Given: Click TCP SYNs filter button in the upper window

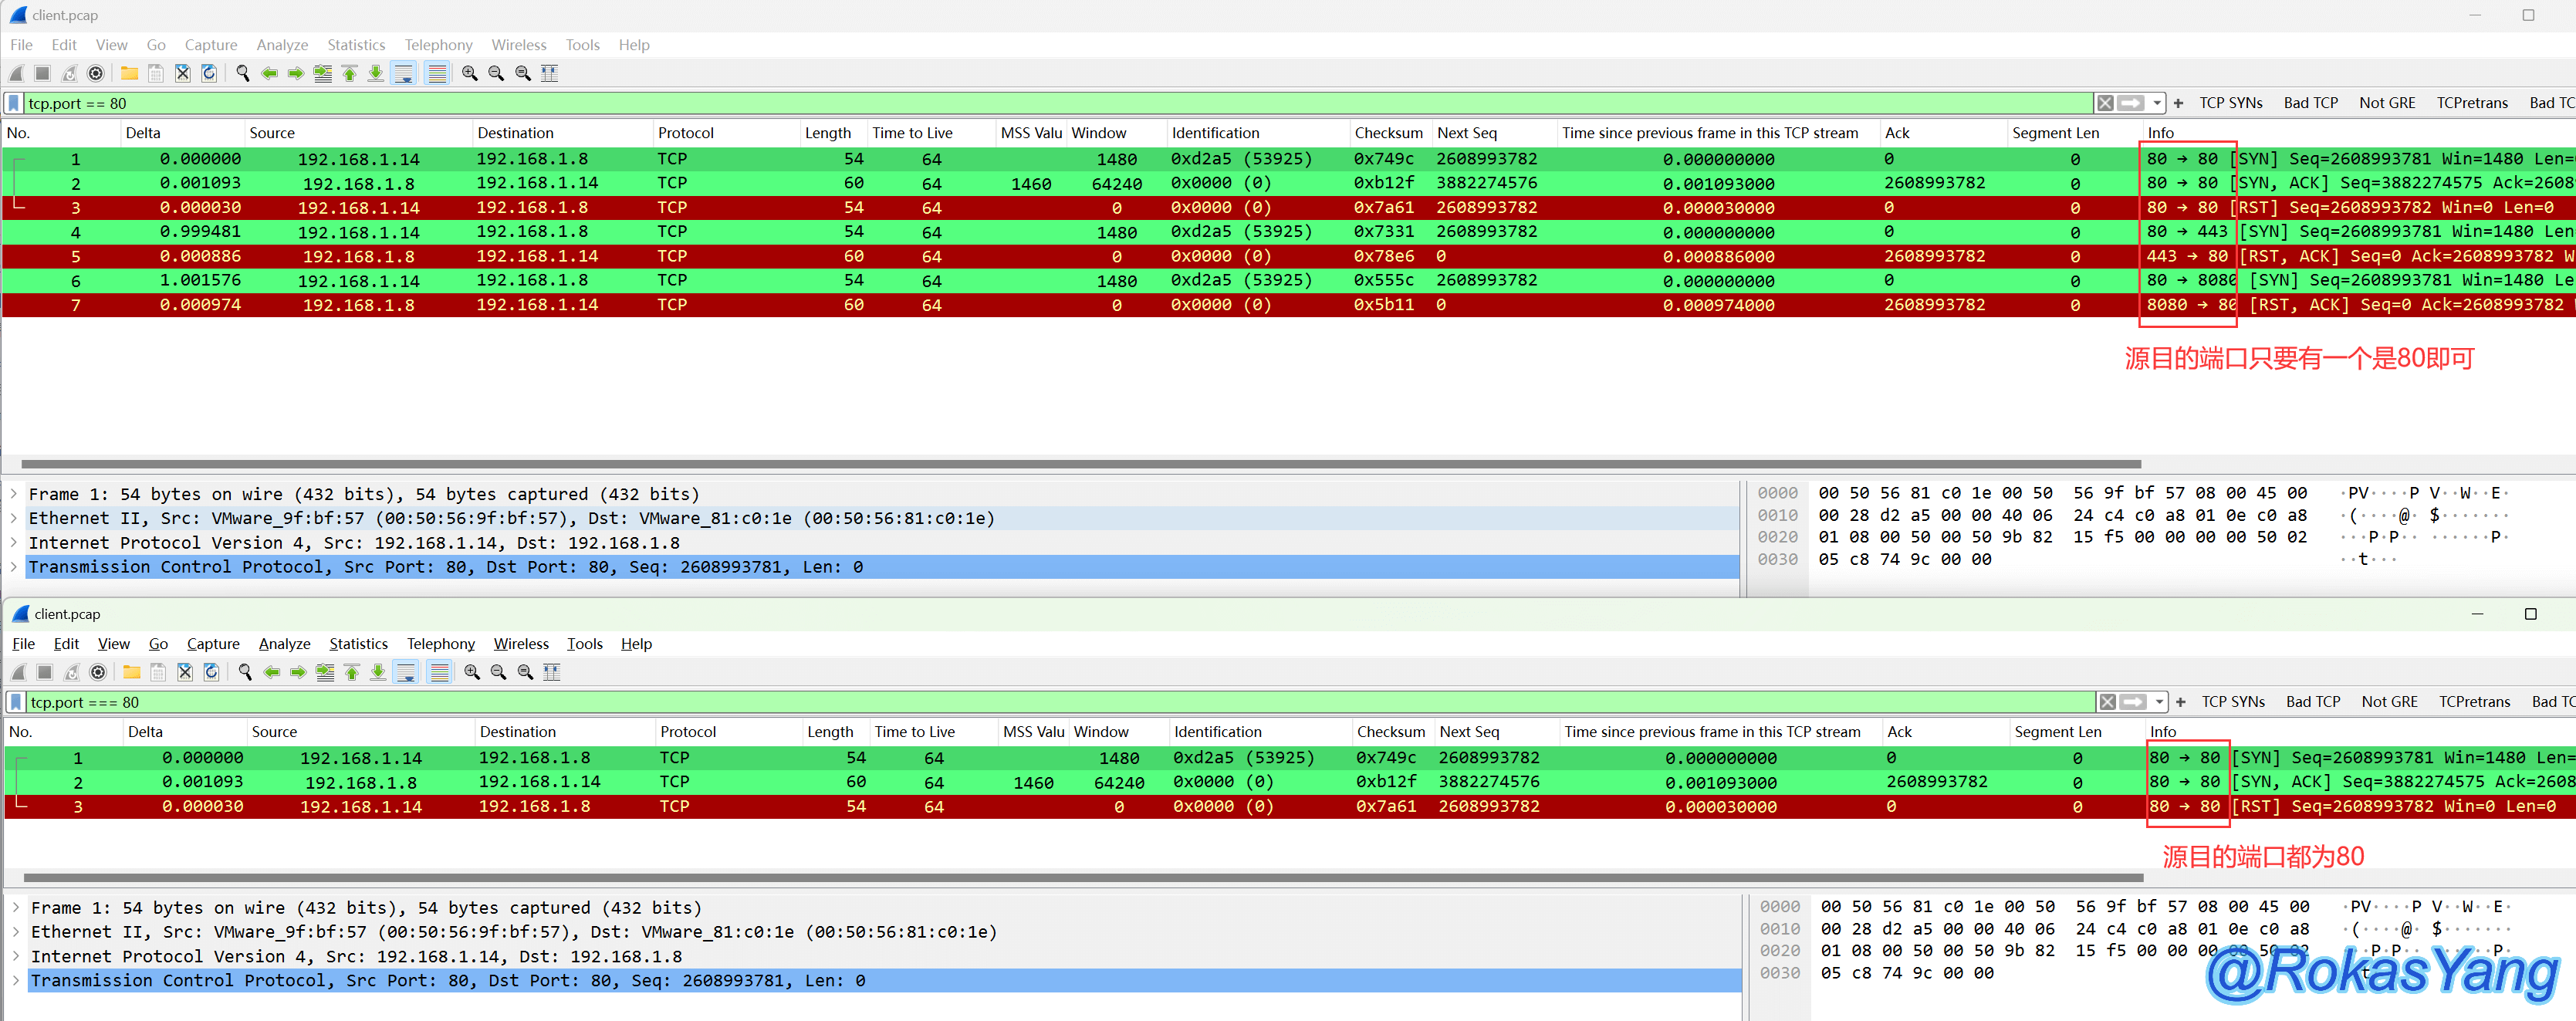Looking at the screenshot, I should tap(2230, 103).
